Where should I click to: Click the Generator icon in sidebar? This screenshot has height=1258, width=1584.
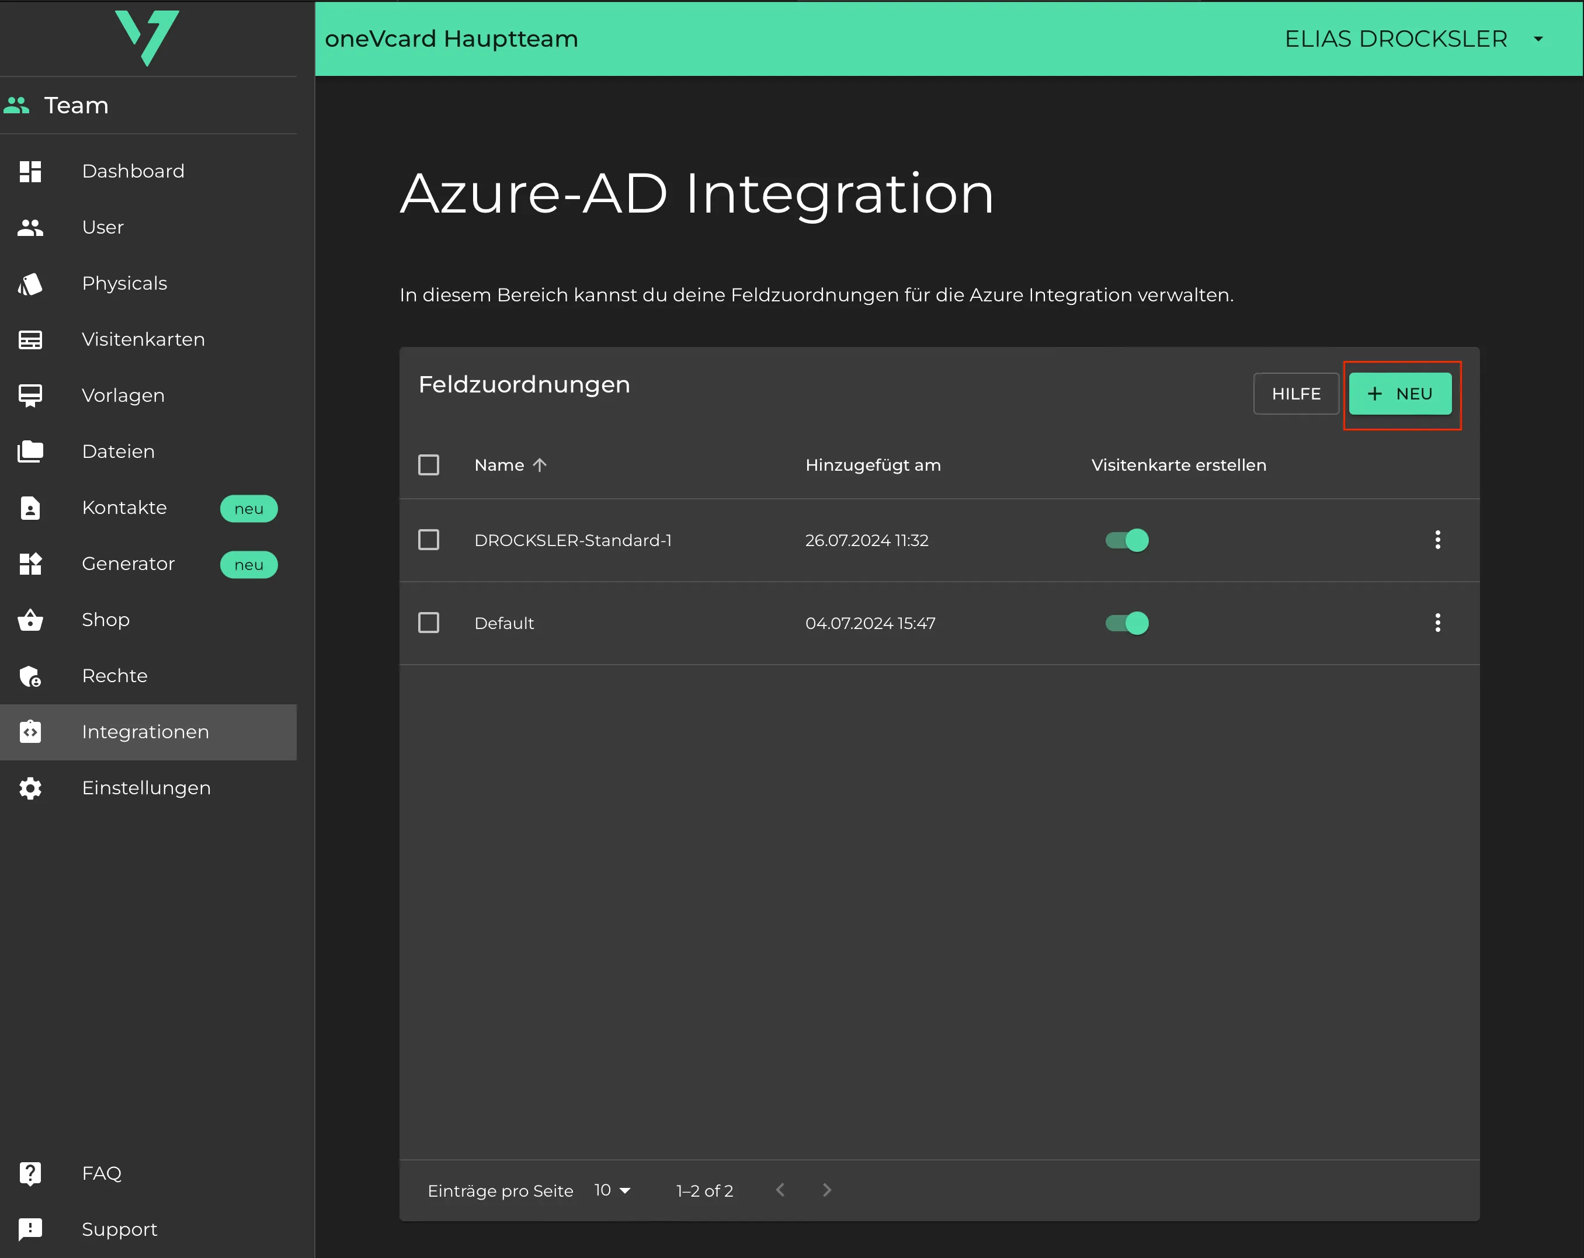(x=31, y=564)
